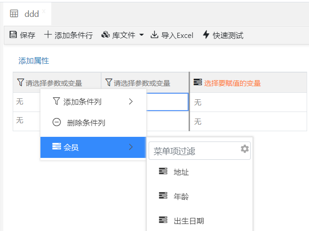Click 导入Excel import icon
309x231 pixels.
point(154,35)
